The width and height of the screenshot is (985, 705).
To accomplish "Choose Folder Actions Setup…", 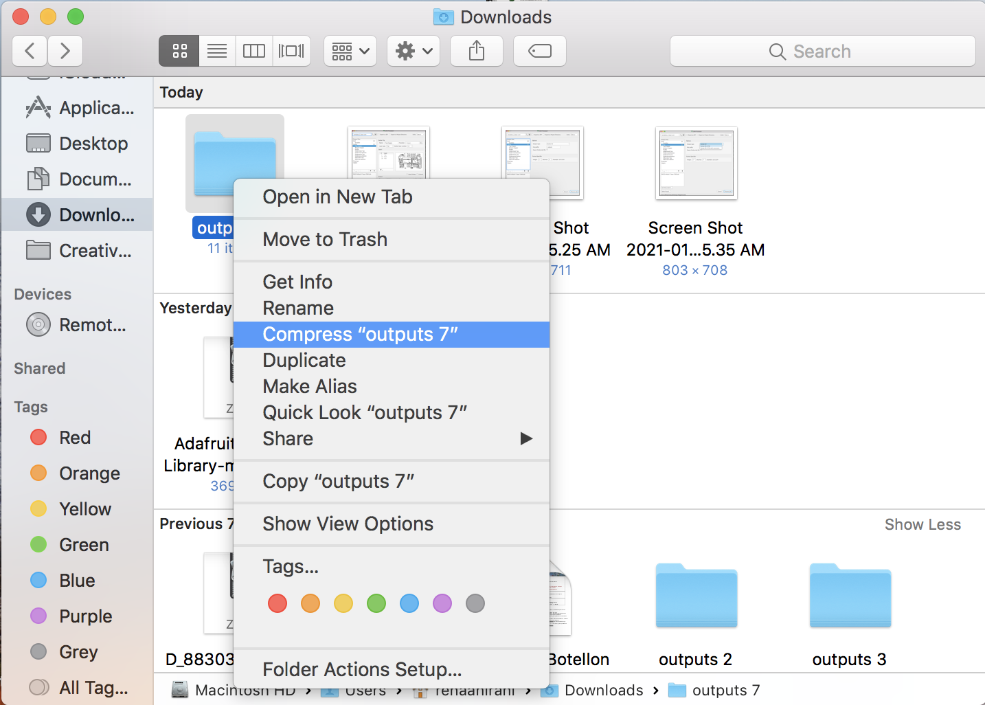I will tap(392, 670).
